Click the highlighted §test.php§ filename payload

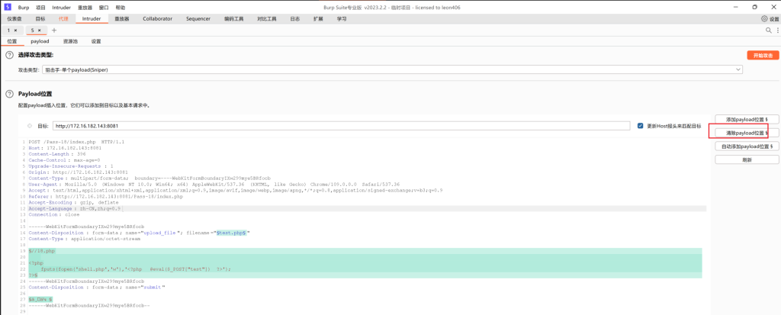(x=231, y=233)
